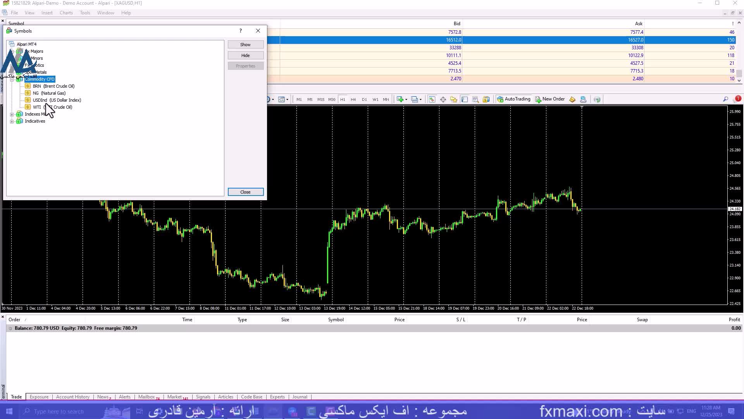Click the red notification alert icon

738,99
